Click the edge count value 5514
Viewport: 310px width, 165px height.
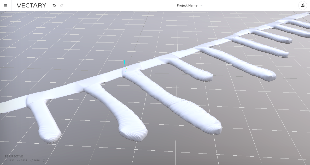24,161
